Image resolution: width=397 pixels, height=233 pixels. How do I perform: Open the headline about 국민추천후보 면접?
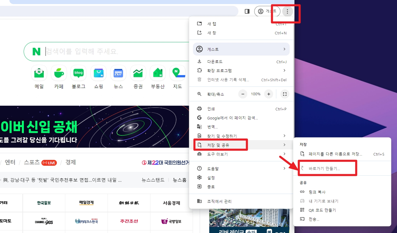(x=62, y=180)
